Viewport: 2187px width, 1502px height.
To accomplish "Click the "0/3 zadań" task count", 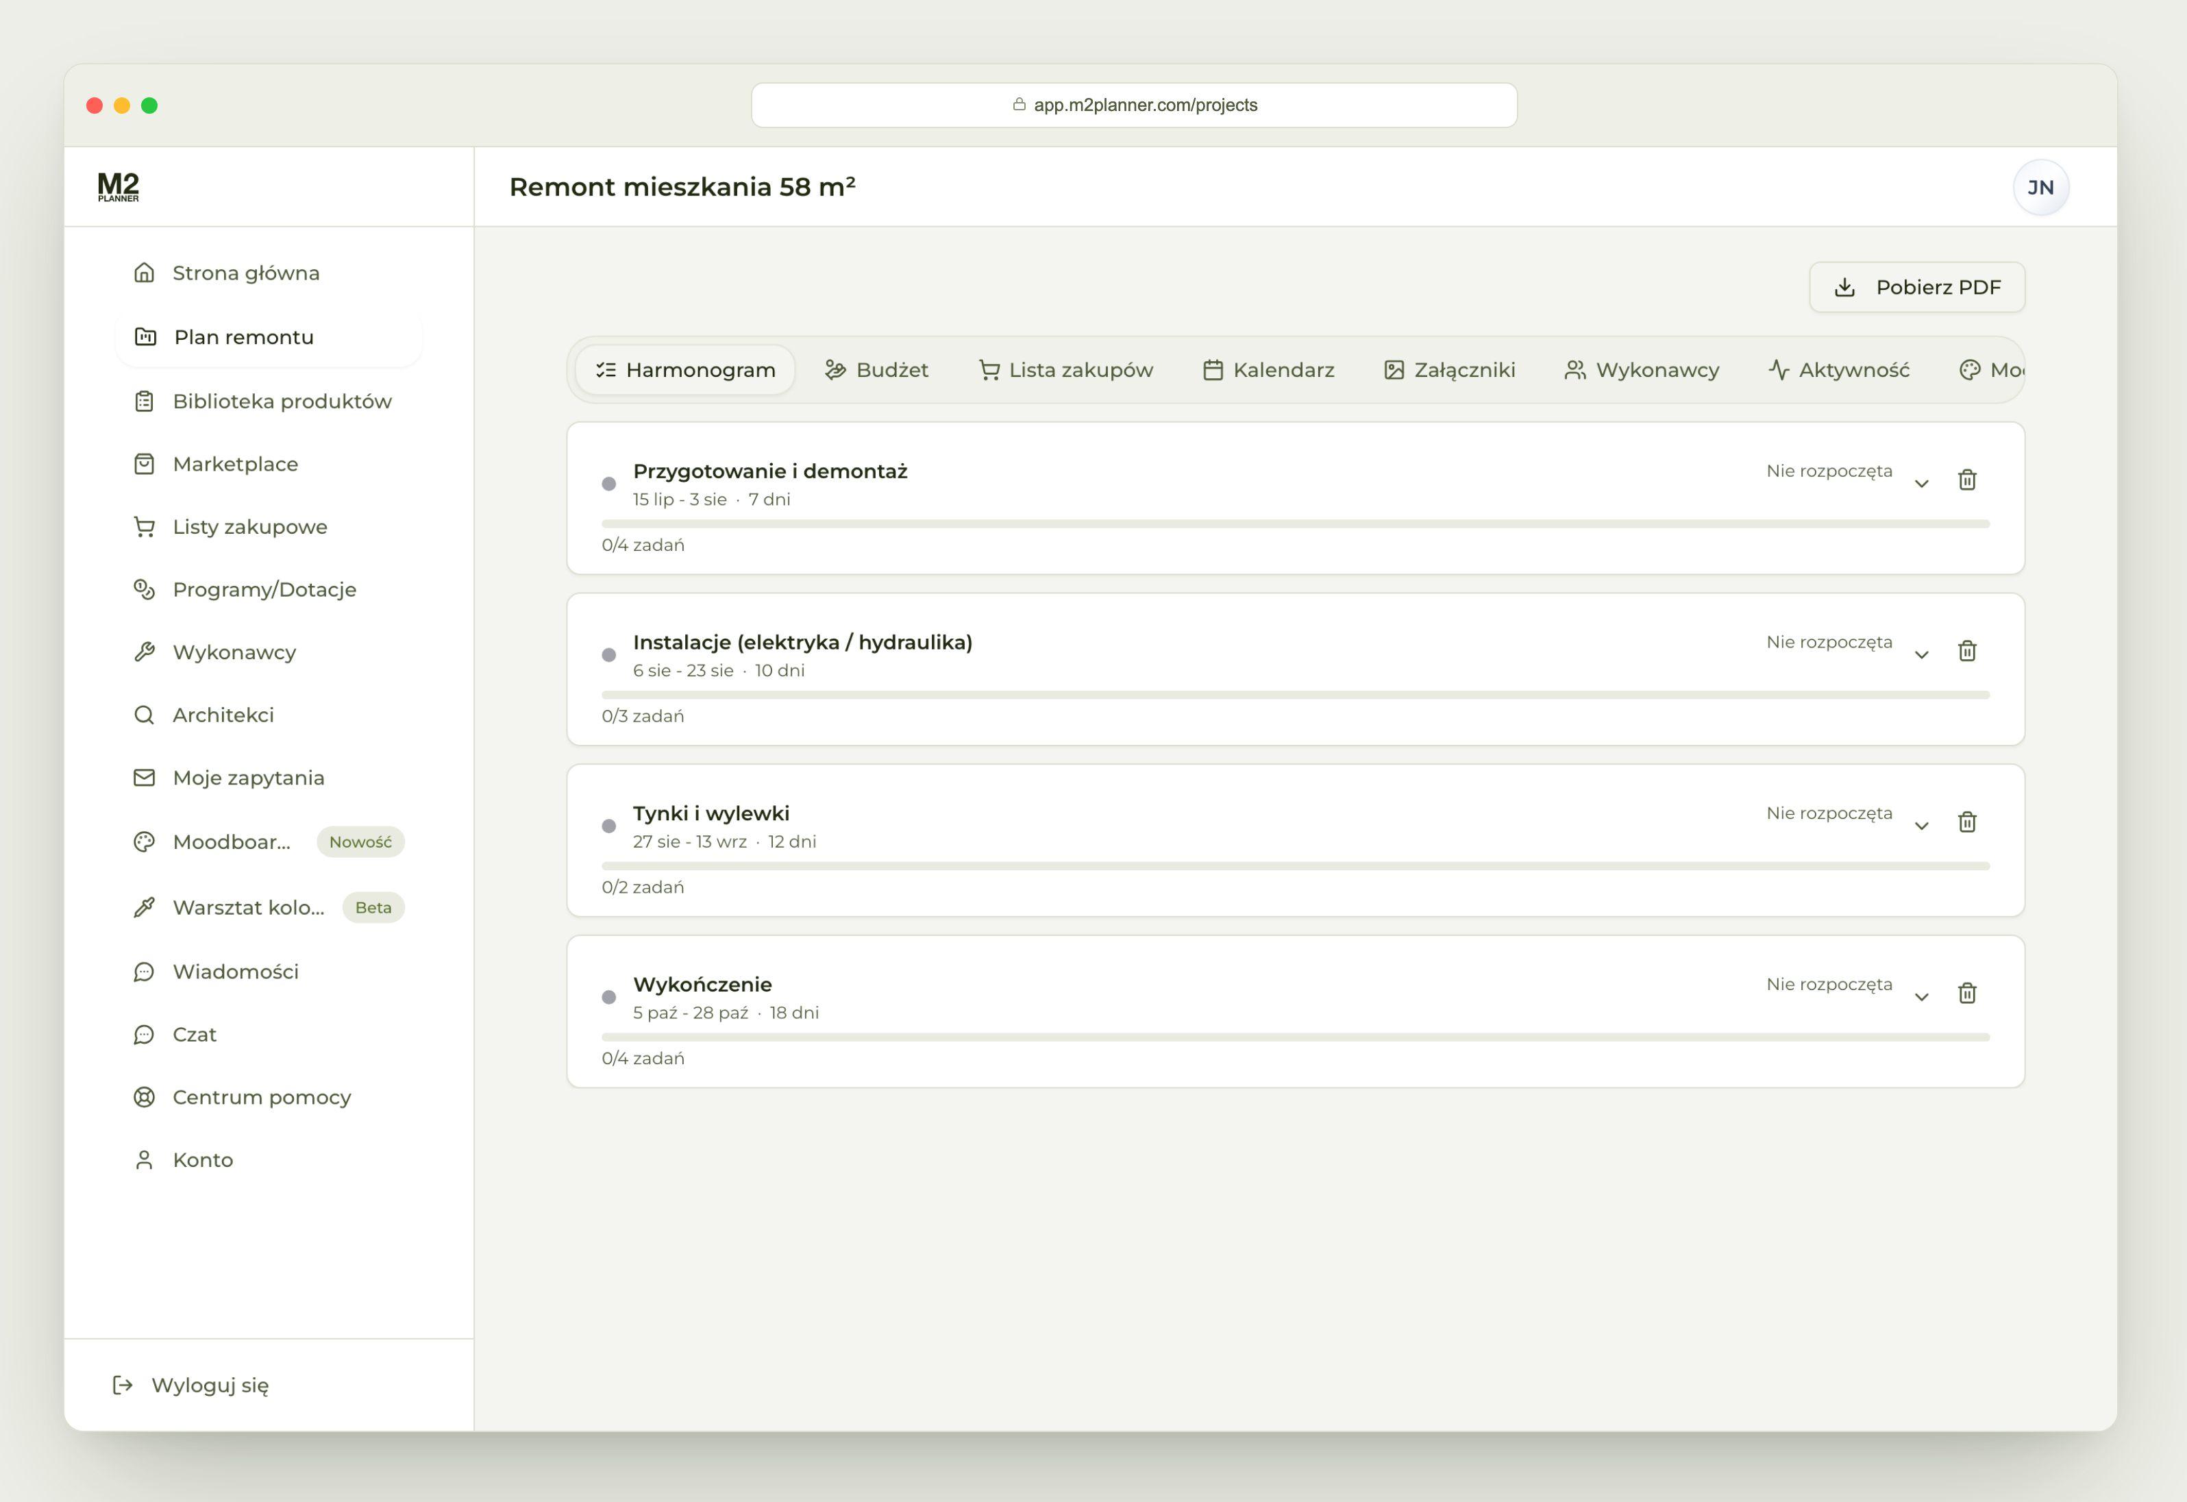I will (x=643, y=716).
